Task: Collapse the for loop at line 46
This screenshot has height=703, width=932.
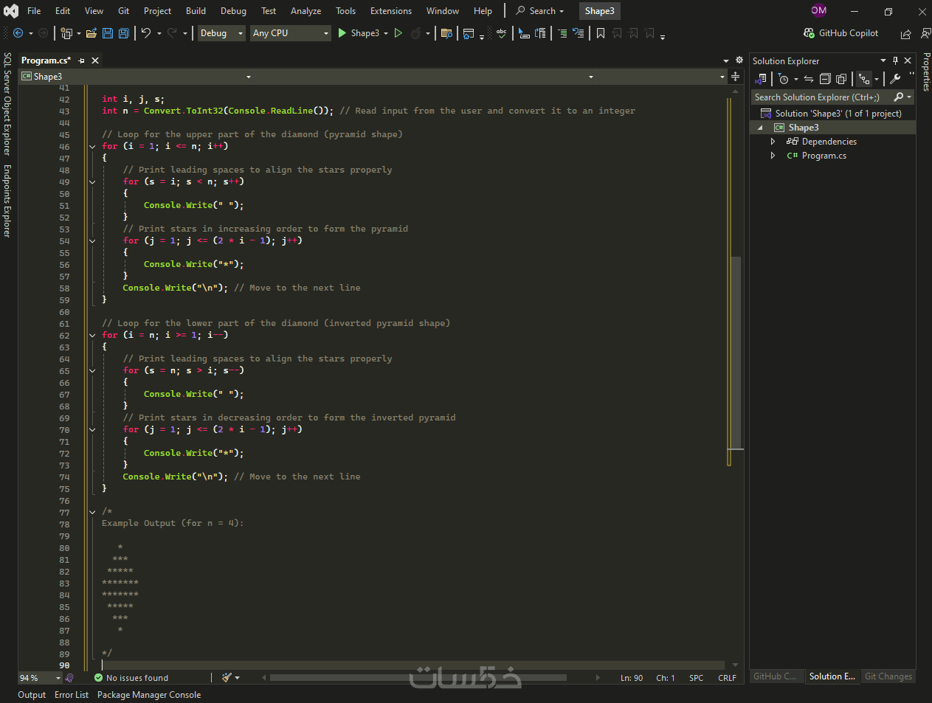Action: 92,147
